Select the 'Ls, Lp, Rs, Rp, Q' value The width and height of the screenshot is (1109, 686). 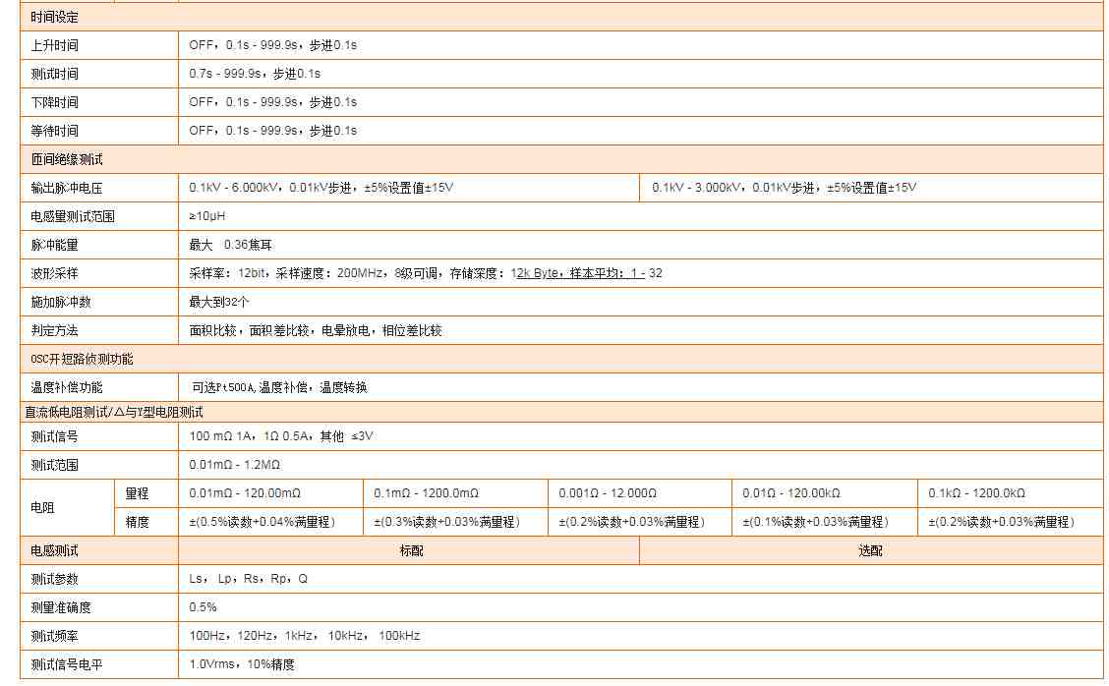[249, 579]
